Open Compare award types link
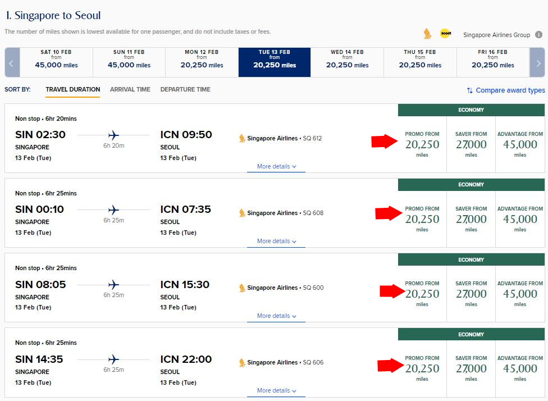This screenshot has width=548, height=401. [510, 90]
